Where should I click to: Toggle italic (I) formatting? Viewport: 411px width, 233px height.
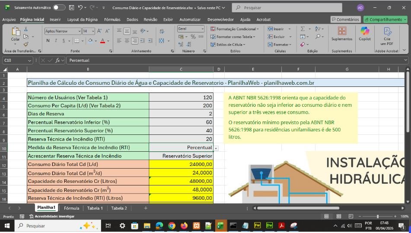pos(56,41)
